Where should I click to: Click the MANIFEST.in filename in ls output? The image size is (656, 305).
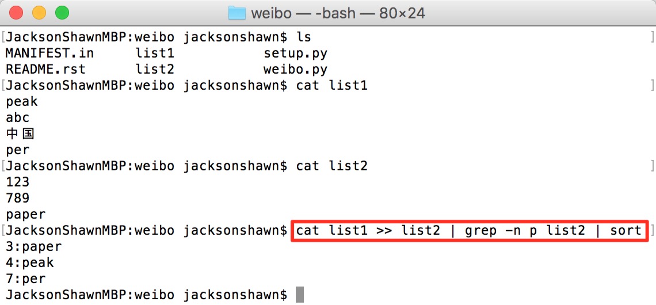tap(49, 54)
